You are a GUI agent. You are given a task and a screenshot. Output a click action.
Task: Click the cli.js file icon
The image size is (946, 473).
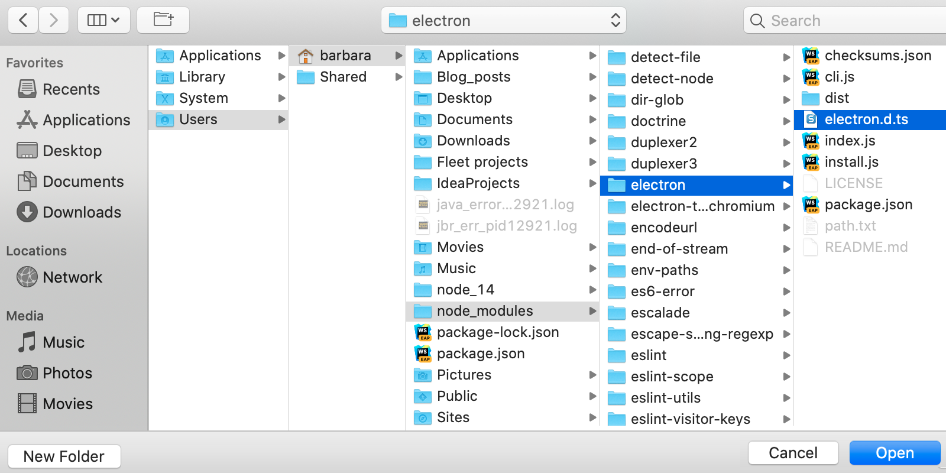pyautogui.click(x=811, y=77)
